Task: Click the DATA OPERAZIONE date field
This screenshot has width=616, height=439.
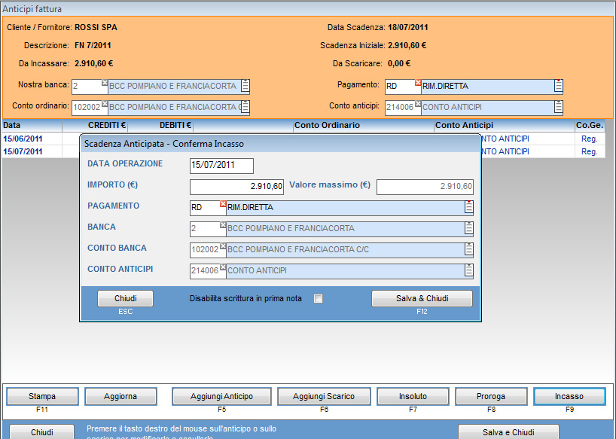Action: pos(221,166)
